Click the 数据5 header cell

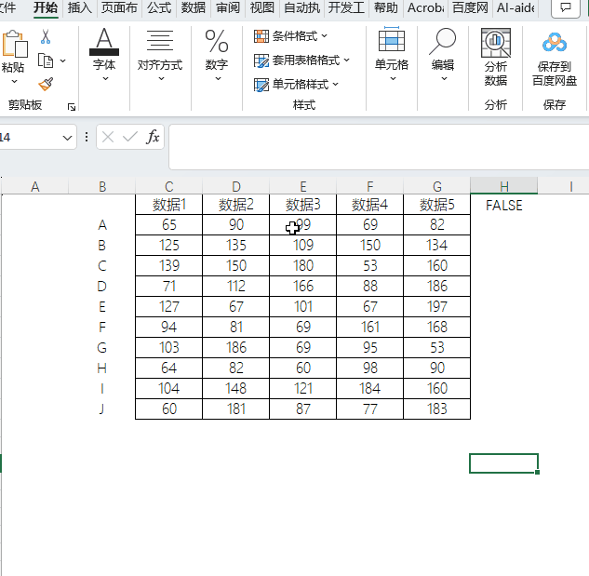click(x=437, y=205)
